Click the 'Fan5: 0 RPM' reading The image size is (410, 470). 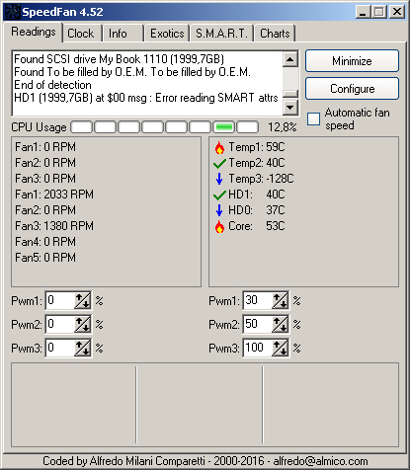point(45,258)
